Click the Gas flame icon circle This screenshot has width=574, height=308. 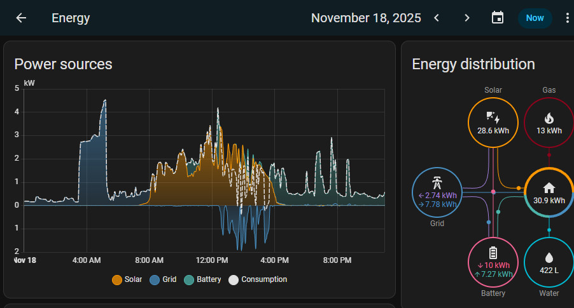tap(549, 123)
